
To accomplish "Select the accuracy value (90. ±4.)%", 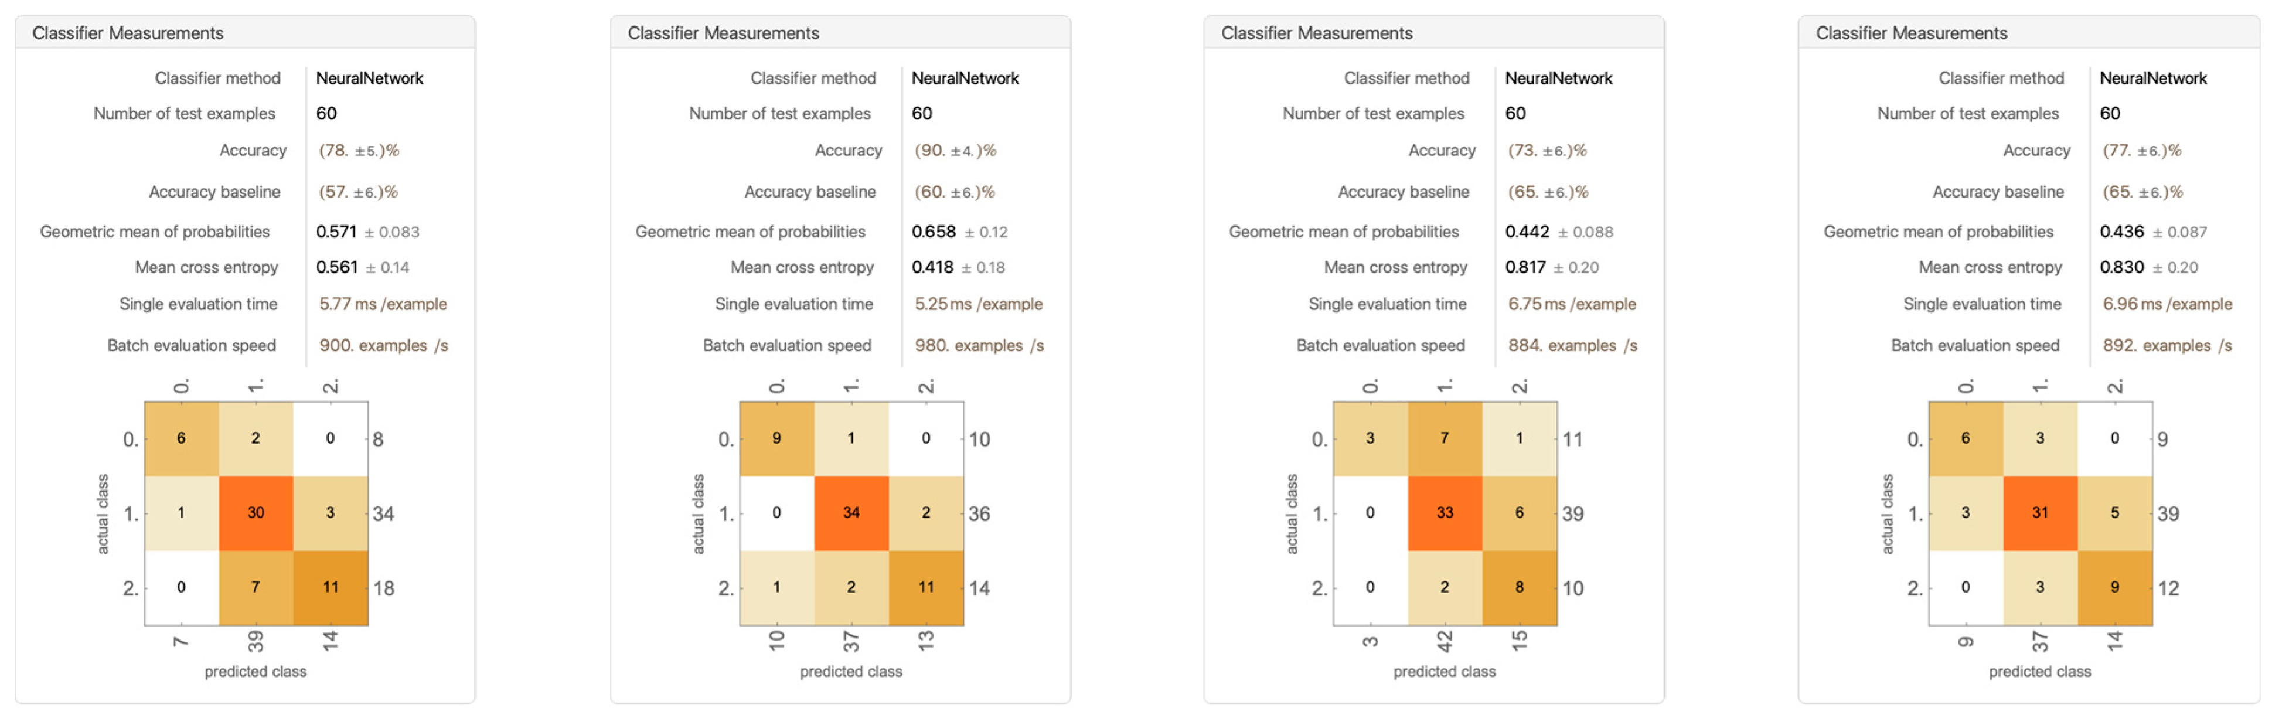I will click(955, 151).
